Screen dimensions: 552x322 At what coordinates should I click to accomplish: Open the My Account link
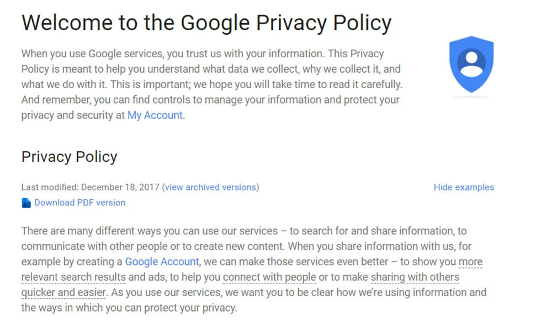point(155,115)
